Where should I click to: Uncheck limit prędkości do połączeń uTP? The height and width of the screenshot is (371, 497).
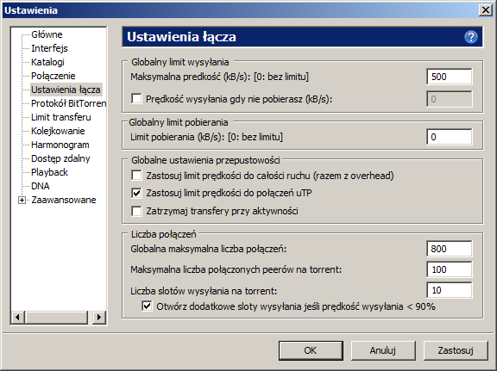pyautogui.click(x=136, y=193)
